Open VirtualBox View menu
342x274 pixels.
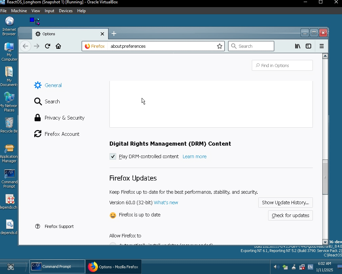[36, 11]
